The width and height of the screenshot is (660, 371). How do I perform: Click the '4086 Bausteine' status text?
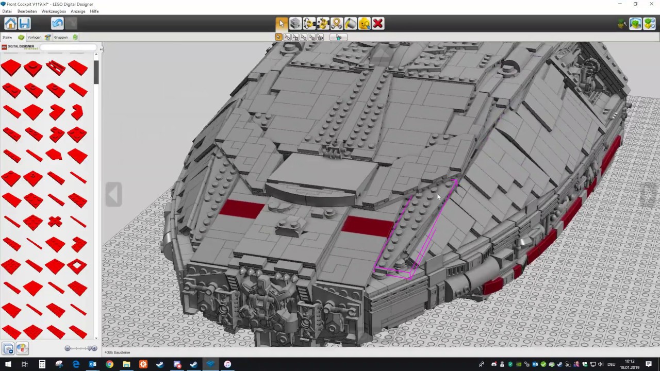tap(118, 352)
